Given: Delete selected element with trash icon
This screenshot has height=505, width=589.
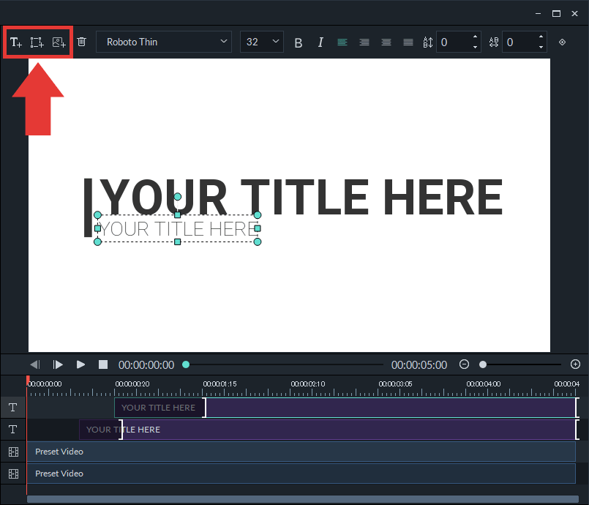Looking at the screenshot, I should (81, 42).
